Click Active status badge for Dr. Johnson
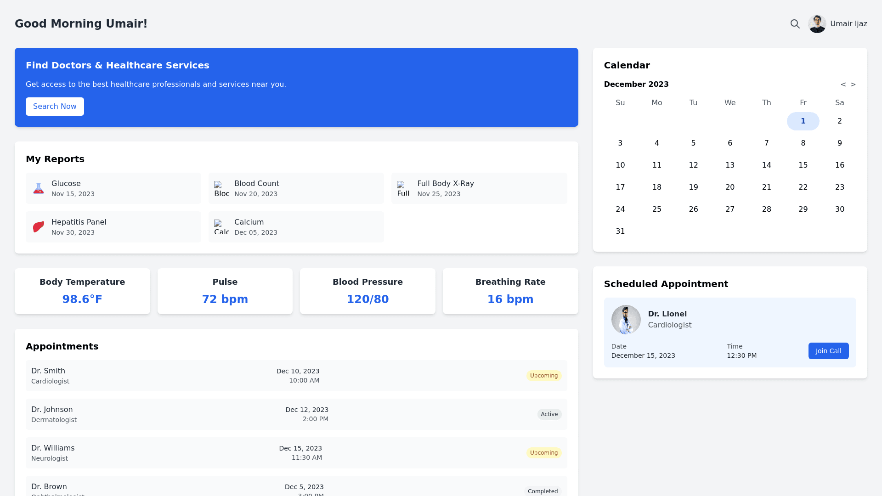882x496 pixels. click(549, 414)
